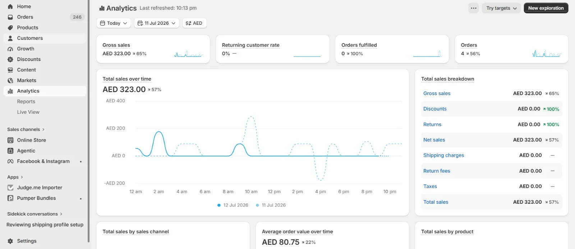The width and height of the screenshot is (575, 249).
Task: Click the Last refreshed: 10:13 pm text
Action: pos(168,8)
